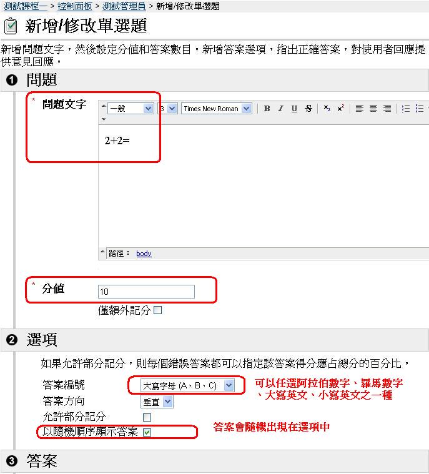Uncheck 以隨機順序顯示答案 checkbox

(147, 432)
